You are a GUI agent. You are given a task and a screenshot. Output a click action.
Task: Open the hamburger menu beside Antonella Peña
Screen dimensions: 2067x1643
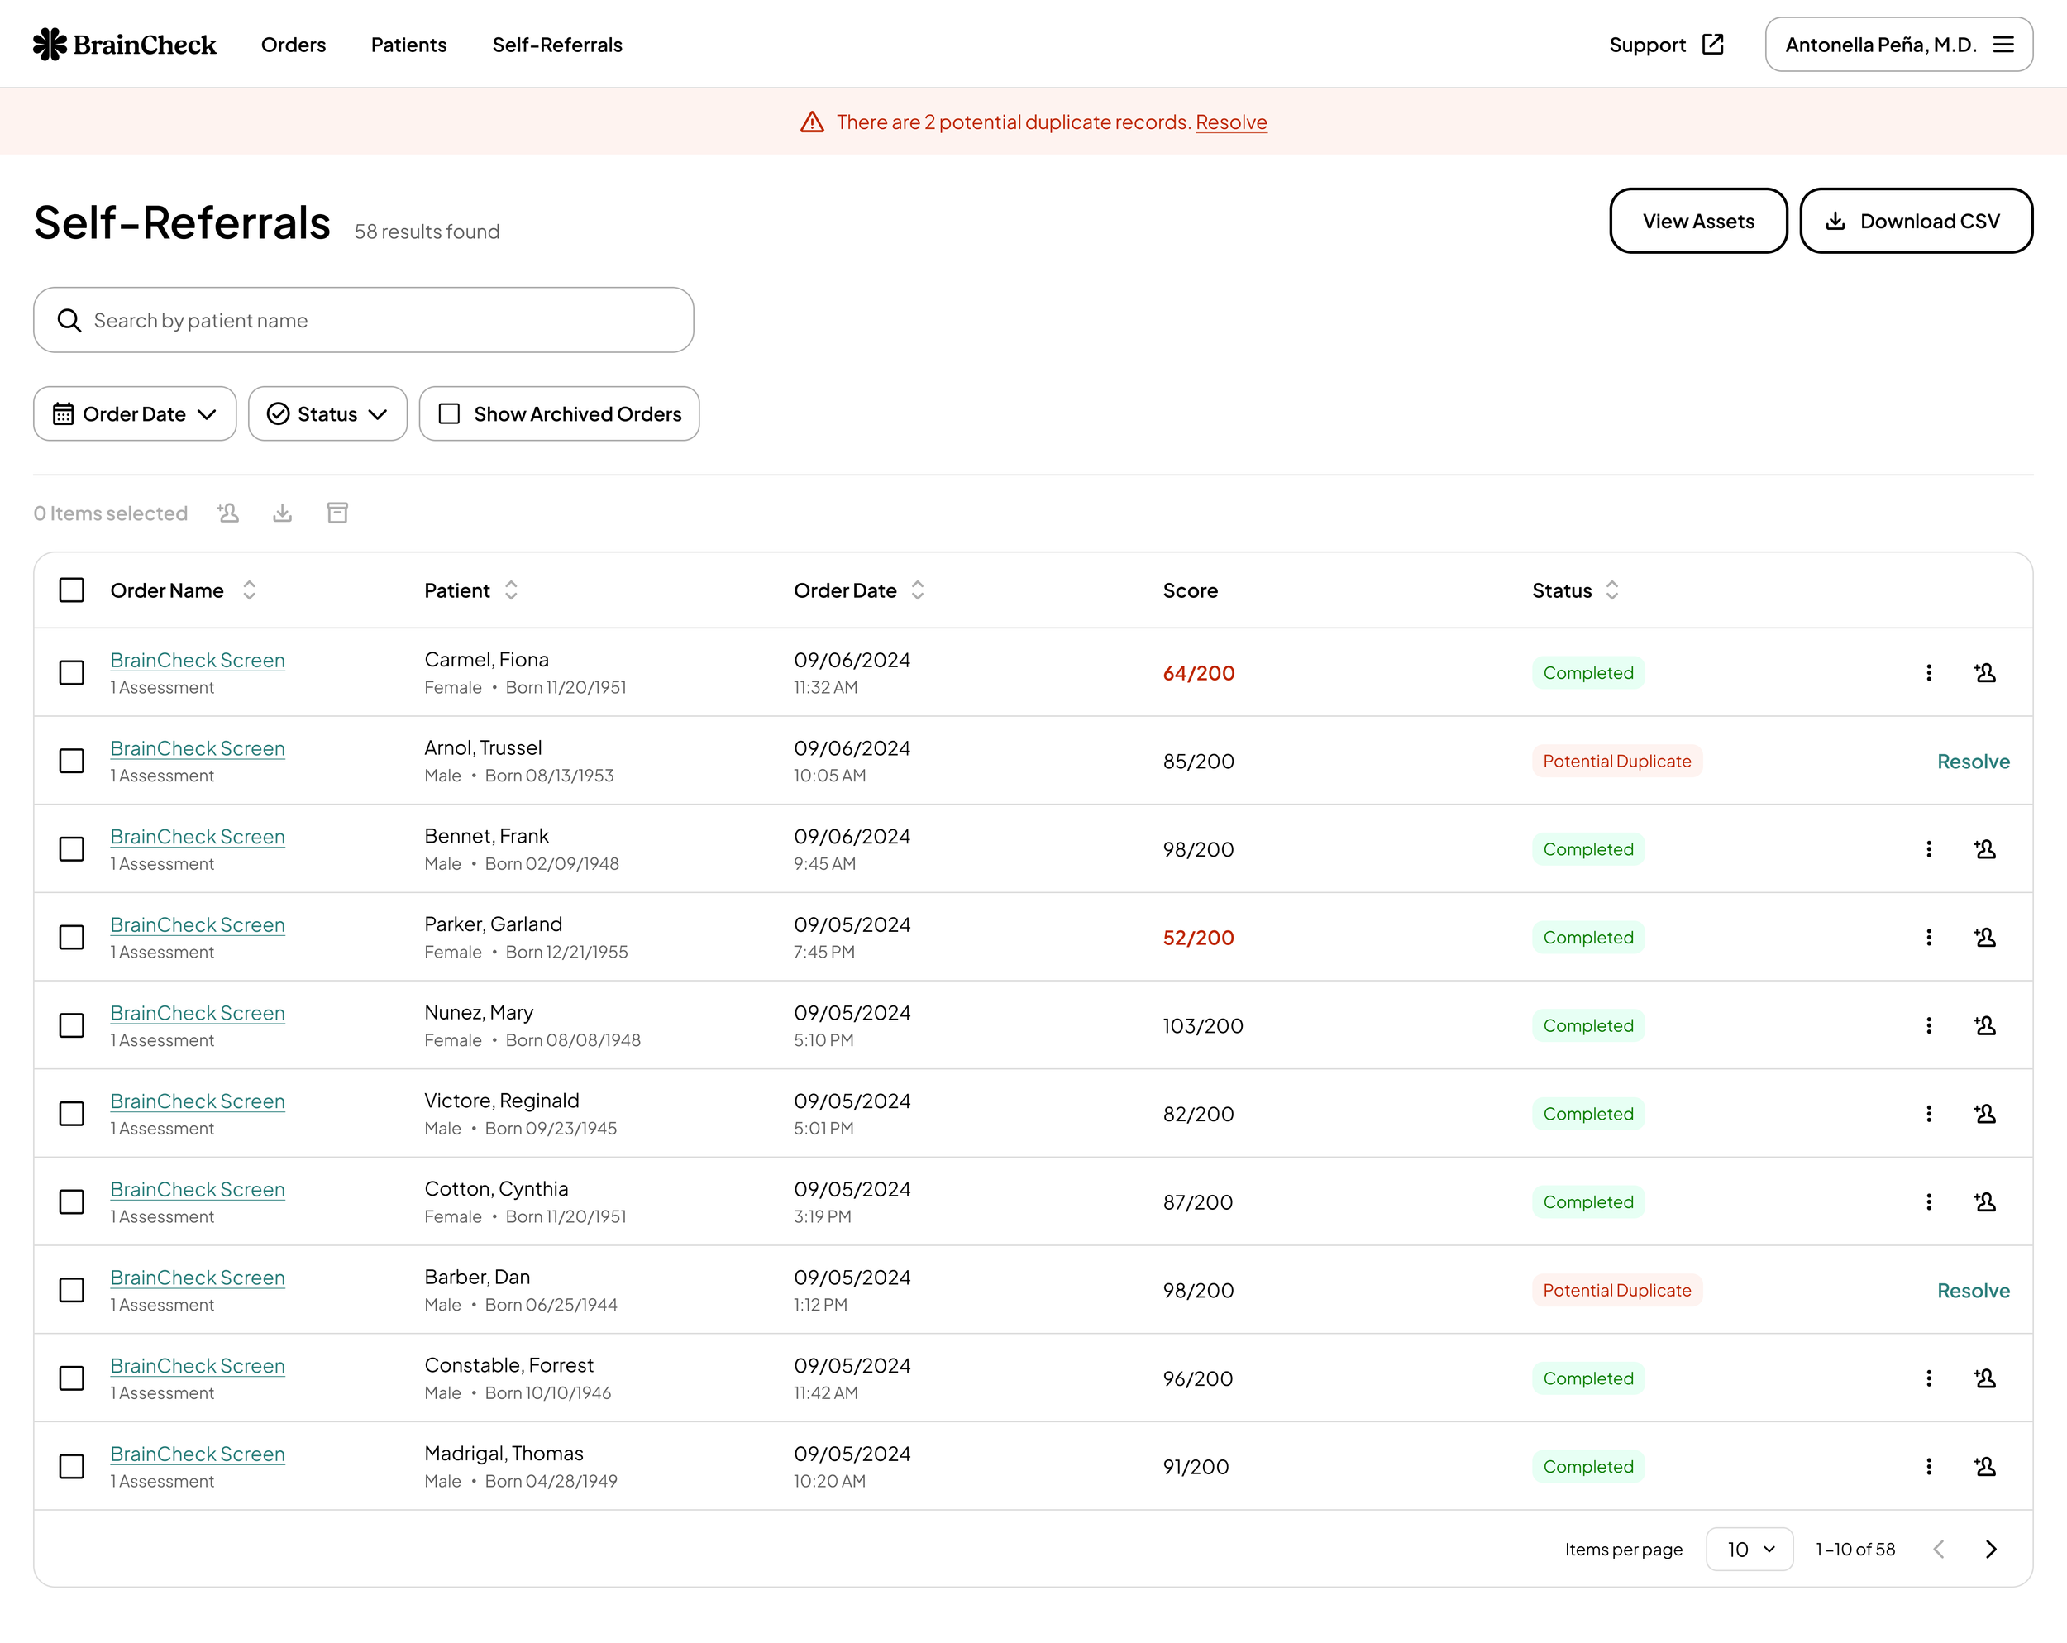coord(2003,45)
